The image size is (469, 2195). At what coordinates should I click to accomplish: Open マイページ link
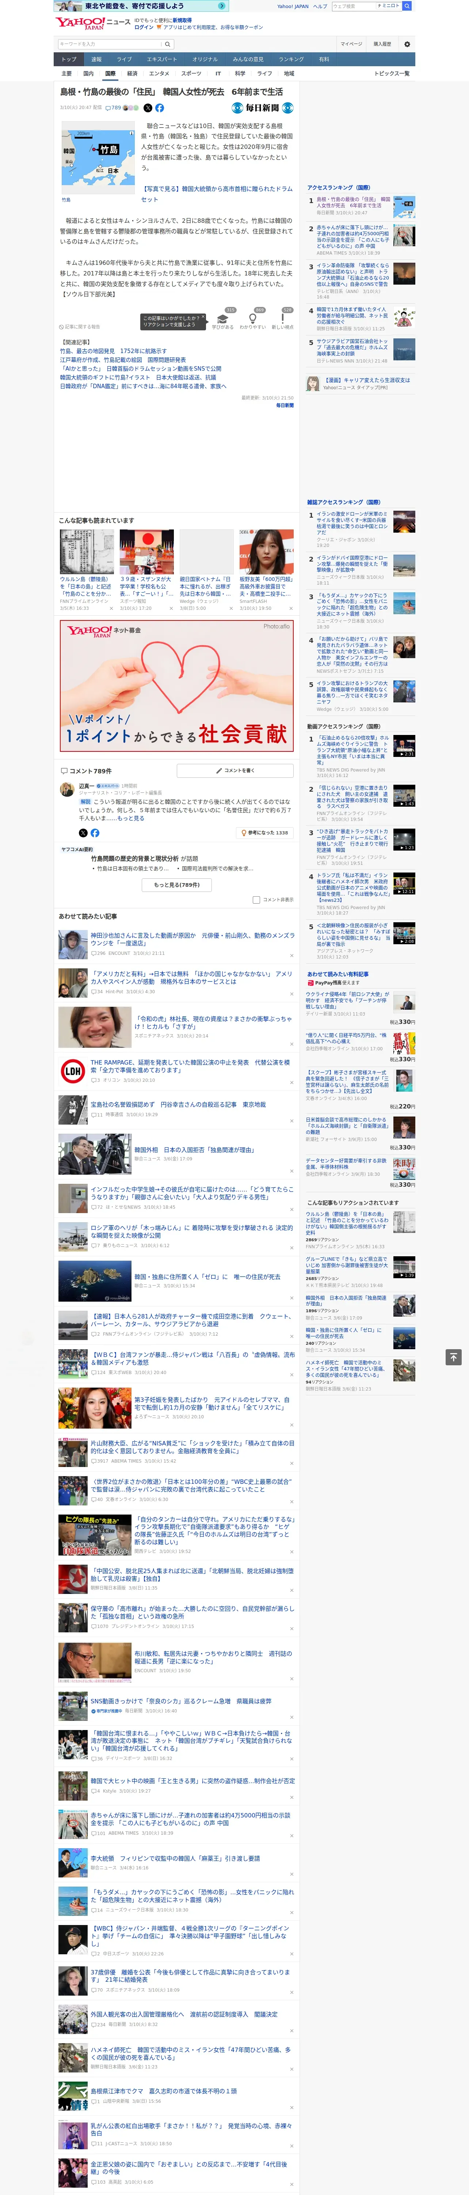[351, 44]
